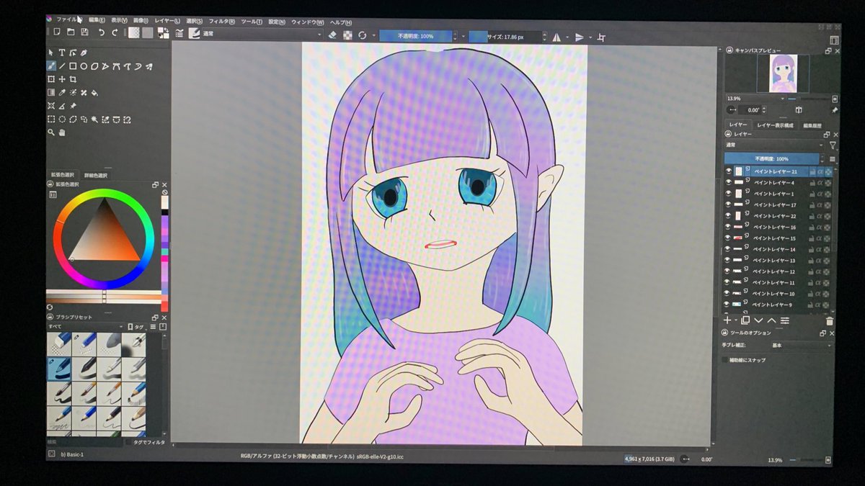The height and width of the screenshot is (486, 865).
Task: Select the Measure angle tool
Action: click(x=62, y=106)
